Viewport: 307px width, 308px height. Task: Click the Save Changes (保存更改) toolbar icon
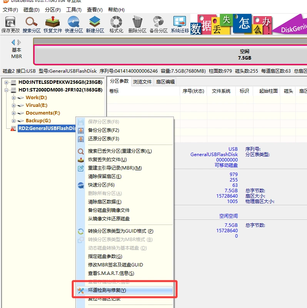[x=10, y=25]
